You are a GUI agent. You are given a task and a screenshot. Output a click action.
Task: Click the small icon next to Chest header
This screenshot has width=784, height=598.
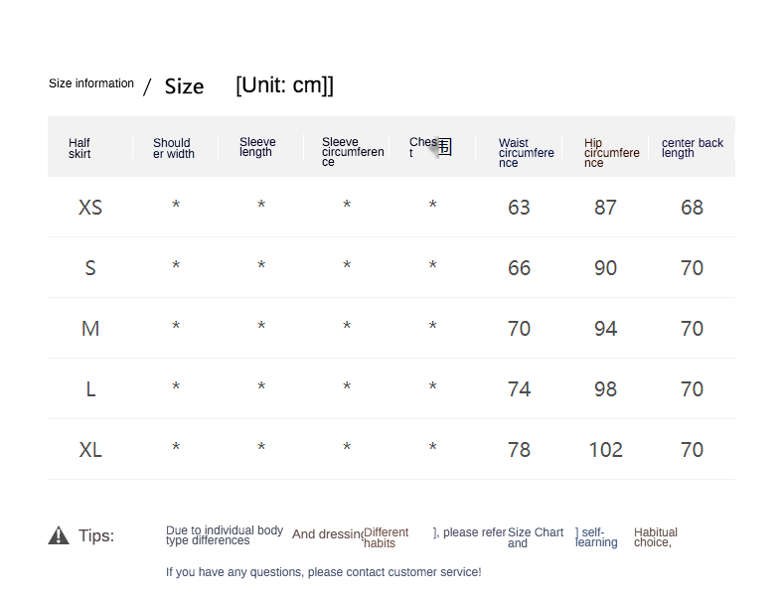tap(443, 147)
